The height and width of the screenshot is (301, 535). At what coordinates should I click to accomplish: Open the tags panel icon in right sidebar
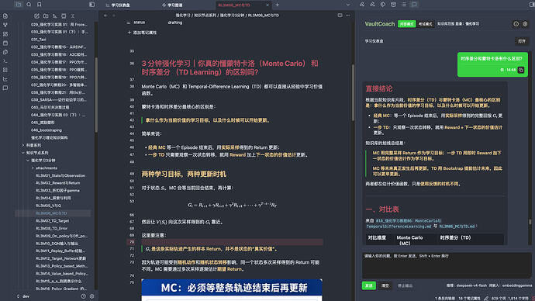[x=383, y=5]
